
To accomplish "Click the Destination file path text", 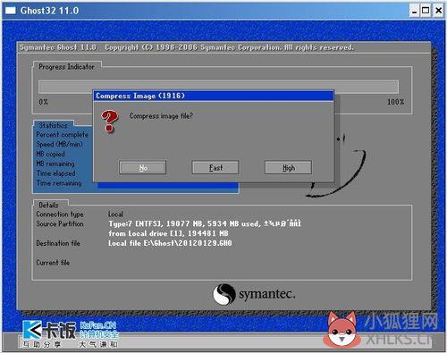I will click(170, 243).
